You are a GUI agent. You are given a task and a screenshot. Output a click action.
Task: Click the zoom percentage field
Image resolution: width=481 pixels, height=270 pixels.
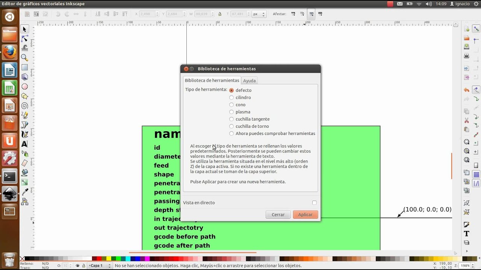point(465,265)
